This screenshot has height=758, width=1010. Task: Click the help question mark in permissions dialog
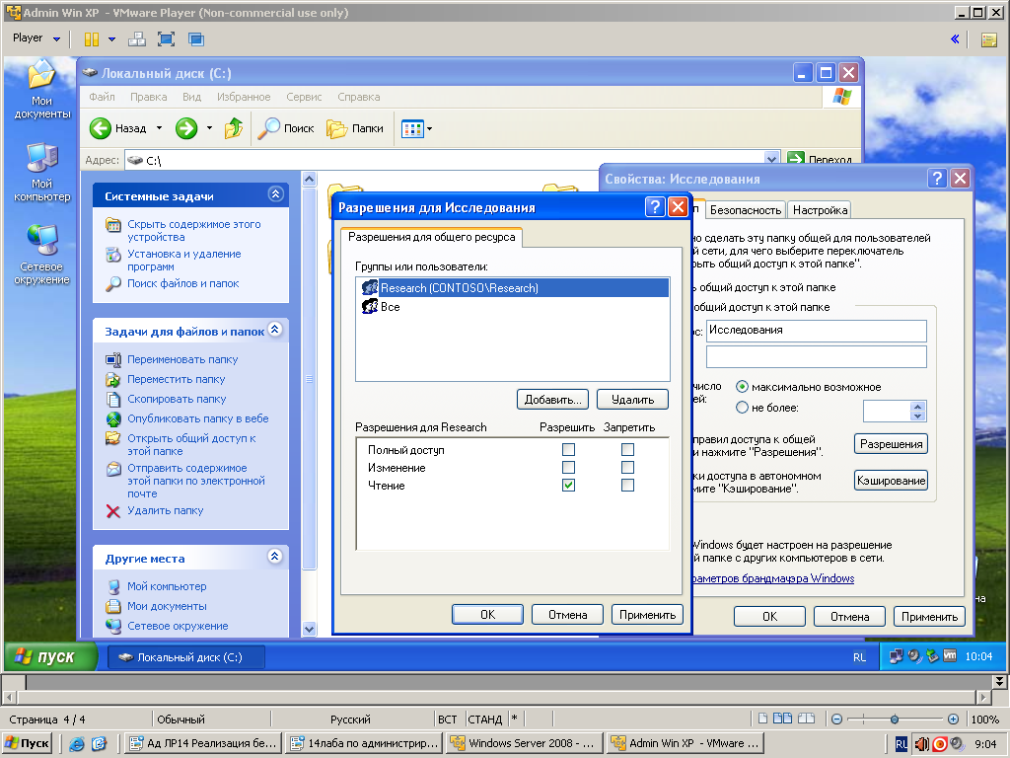655,207
